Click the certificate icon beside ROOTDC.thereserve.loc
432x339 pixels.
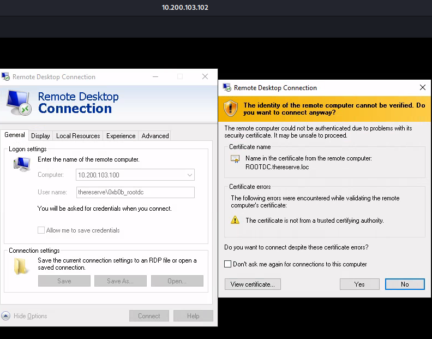pyautogui.click(x=235, y=159)
